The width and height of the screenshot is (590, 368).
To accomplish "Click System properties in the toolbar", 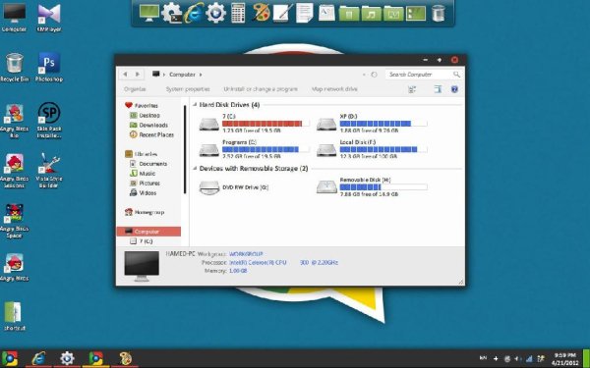I will 188,89.
